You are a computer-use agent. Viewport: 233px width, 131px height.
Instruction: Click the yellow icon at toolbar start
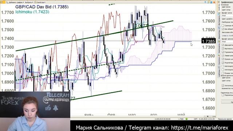coord(3,2)
